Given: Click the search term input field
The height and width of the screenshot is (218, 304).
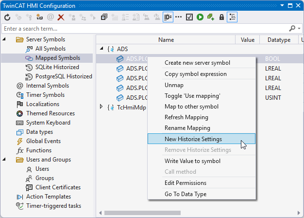Looking at the screenshot, I should [x=144, y=29].
